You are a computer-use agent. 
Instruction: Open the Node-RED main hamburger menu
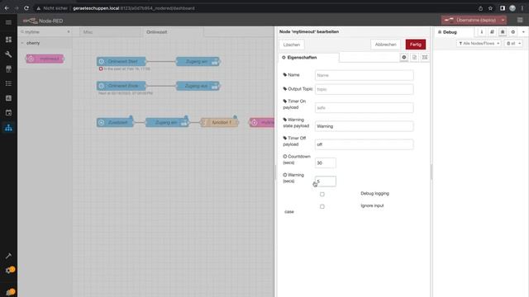coord(520,20)
